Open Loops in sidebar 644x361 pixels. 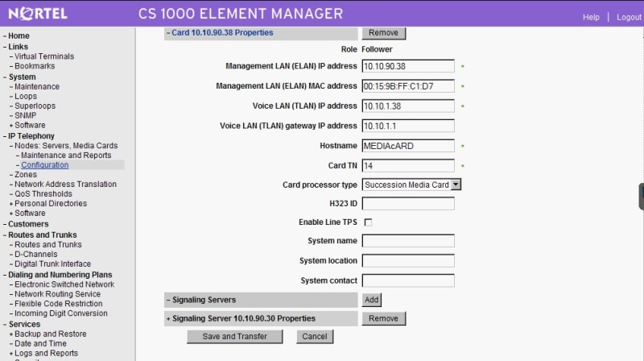[x=26, y=96]
